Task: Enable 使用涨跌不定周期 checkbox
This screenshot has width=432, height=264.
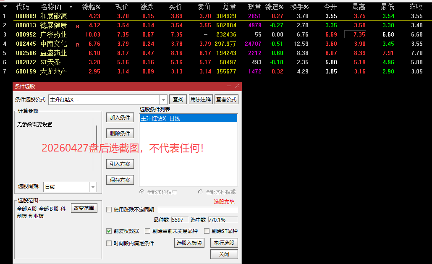Action: coord(109,210)
